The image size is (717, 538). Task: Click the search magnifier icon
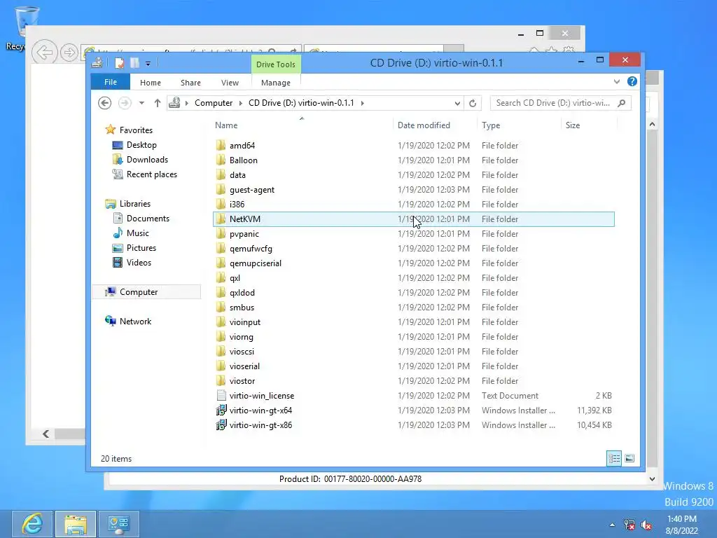tap(622, 103)
